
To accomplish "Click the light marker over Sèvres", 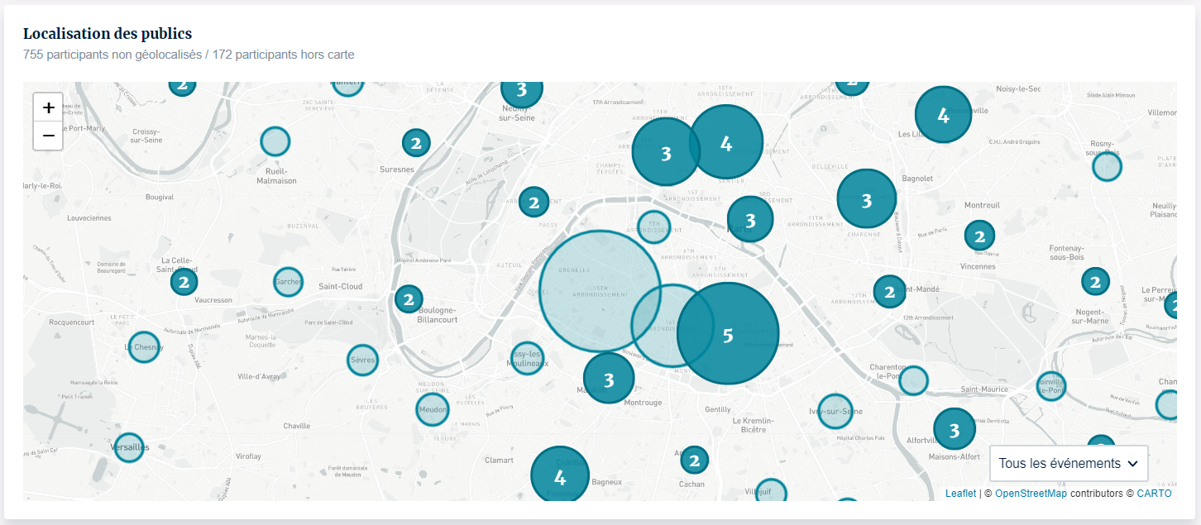I will point(362,360).
